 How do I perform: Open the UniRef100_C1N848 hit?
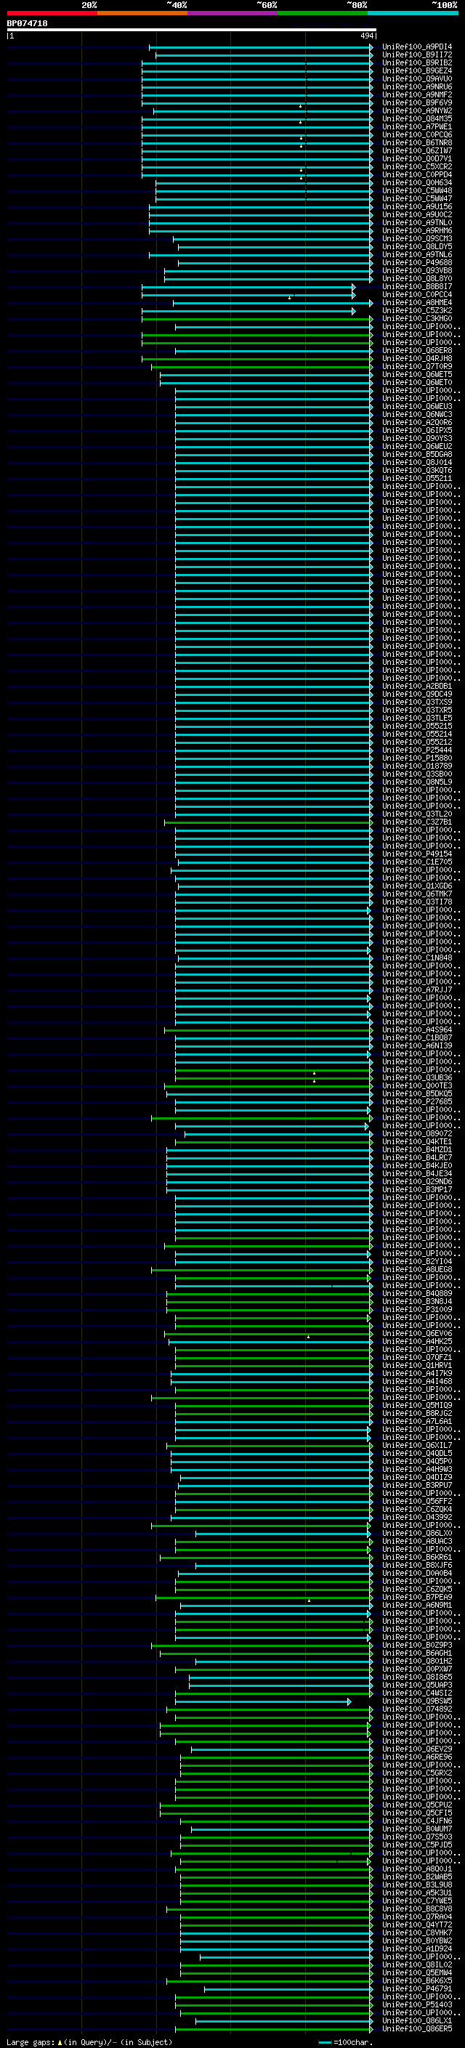[417, 958]
